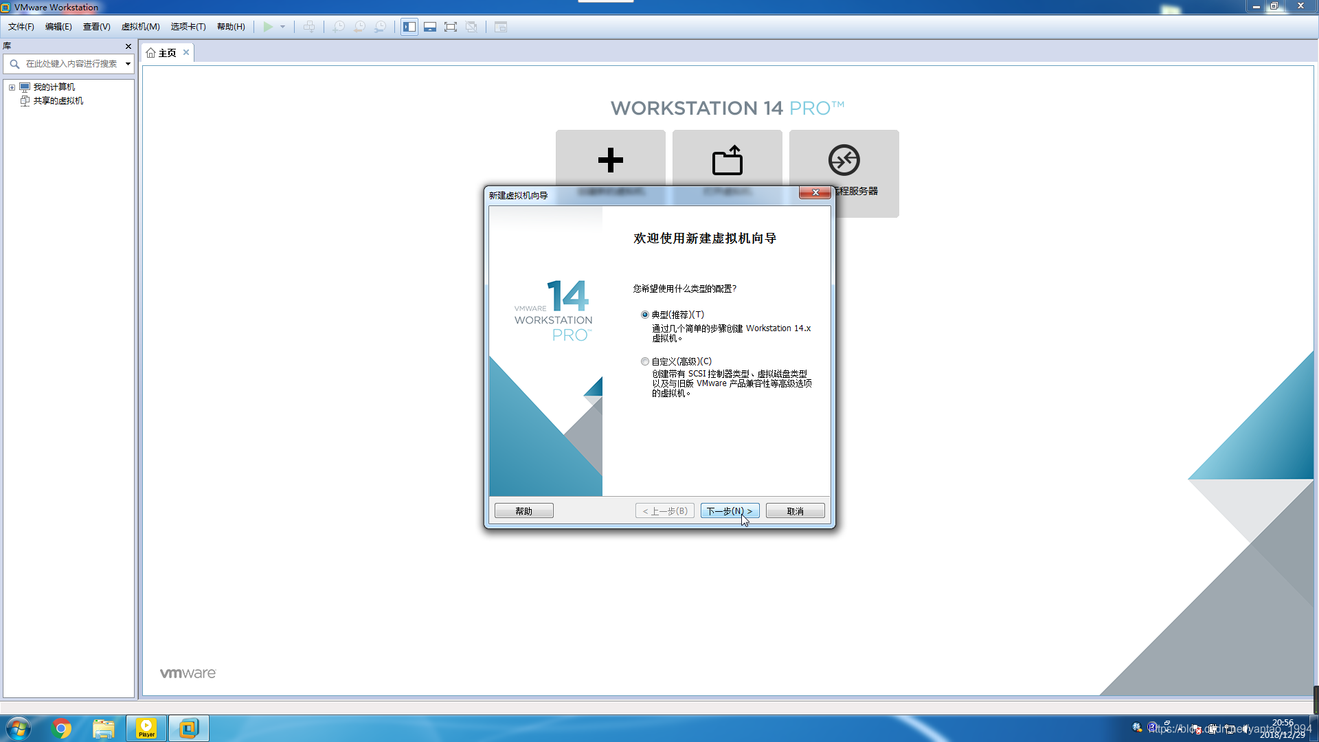
Task: Open the 编辑(E) menu
Action: 58,27
